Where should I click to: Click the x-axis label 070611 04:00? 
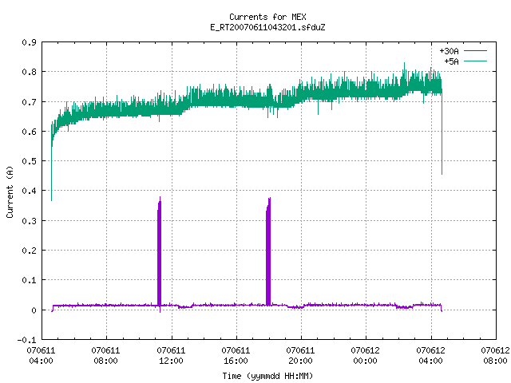pos(41,356)
